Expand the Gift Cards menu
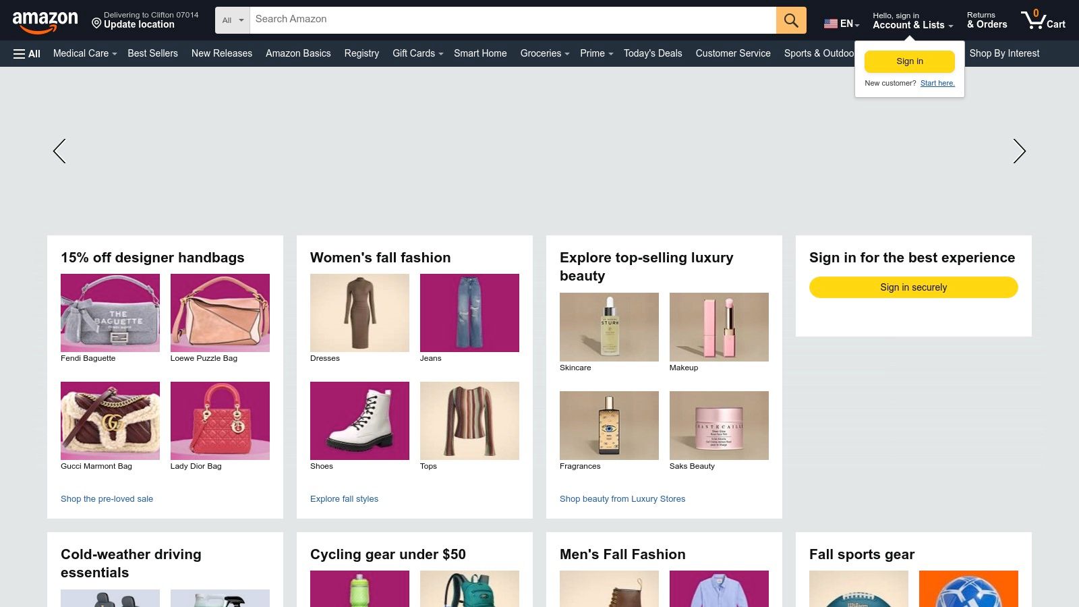1079x607 pixels. [x=417, y=53]
